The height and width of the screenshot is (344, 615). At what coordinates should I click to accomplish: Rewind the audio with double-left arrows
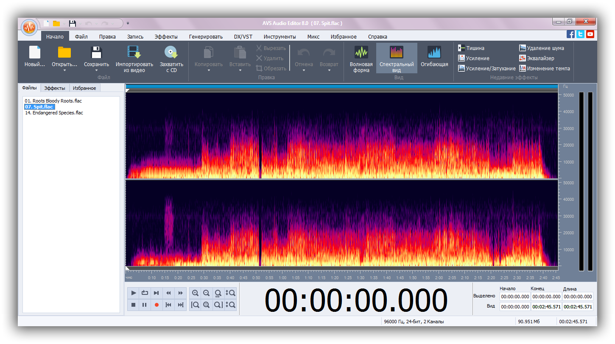pos(168,293)
